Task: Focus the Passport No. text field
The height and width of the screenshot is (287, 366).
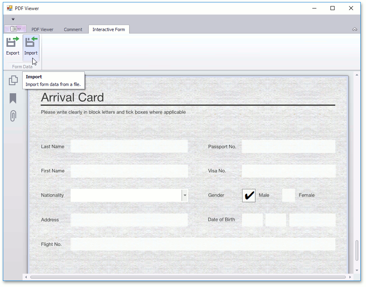Action: pyautogui.click(x=288, y=147)
